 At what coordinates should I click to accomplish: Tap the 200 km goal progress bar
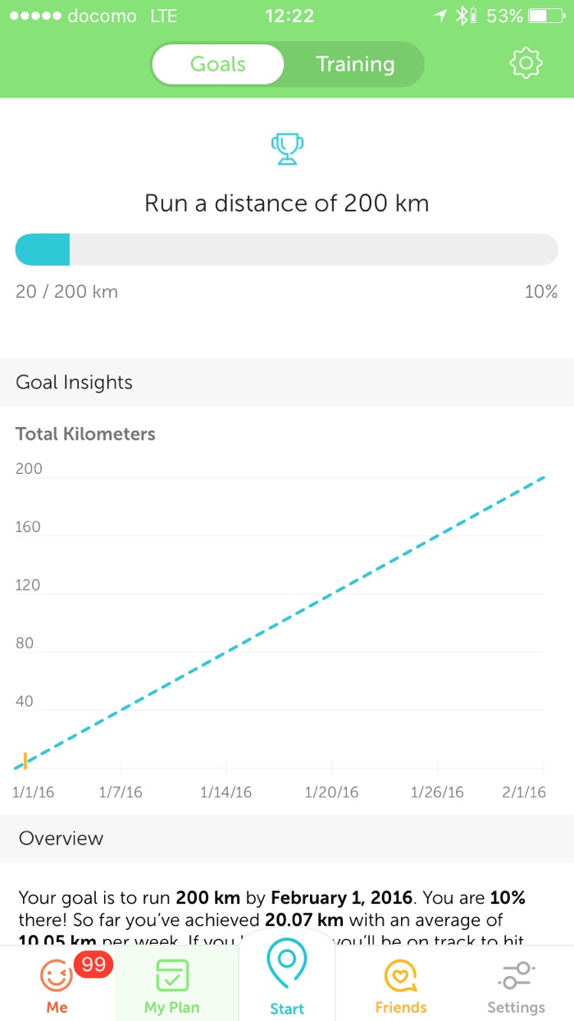(x=287, y=249)
